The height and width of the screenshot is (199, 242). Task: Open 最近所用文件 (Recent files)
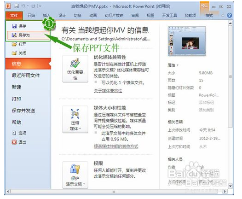click(x=26, y=76)
